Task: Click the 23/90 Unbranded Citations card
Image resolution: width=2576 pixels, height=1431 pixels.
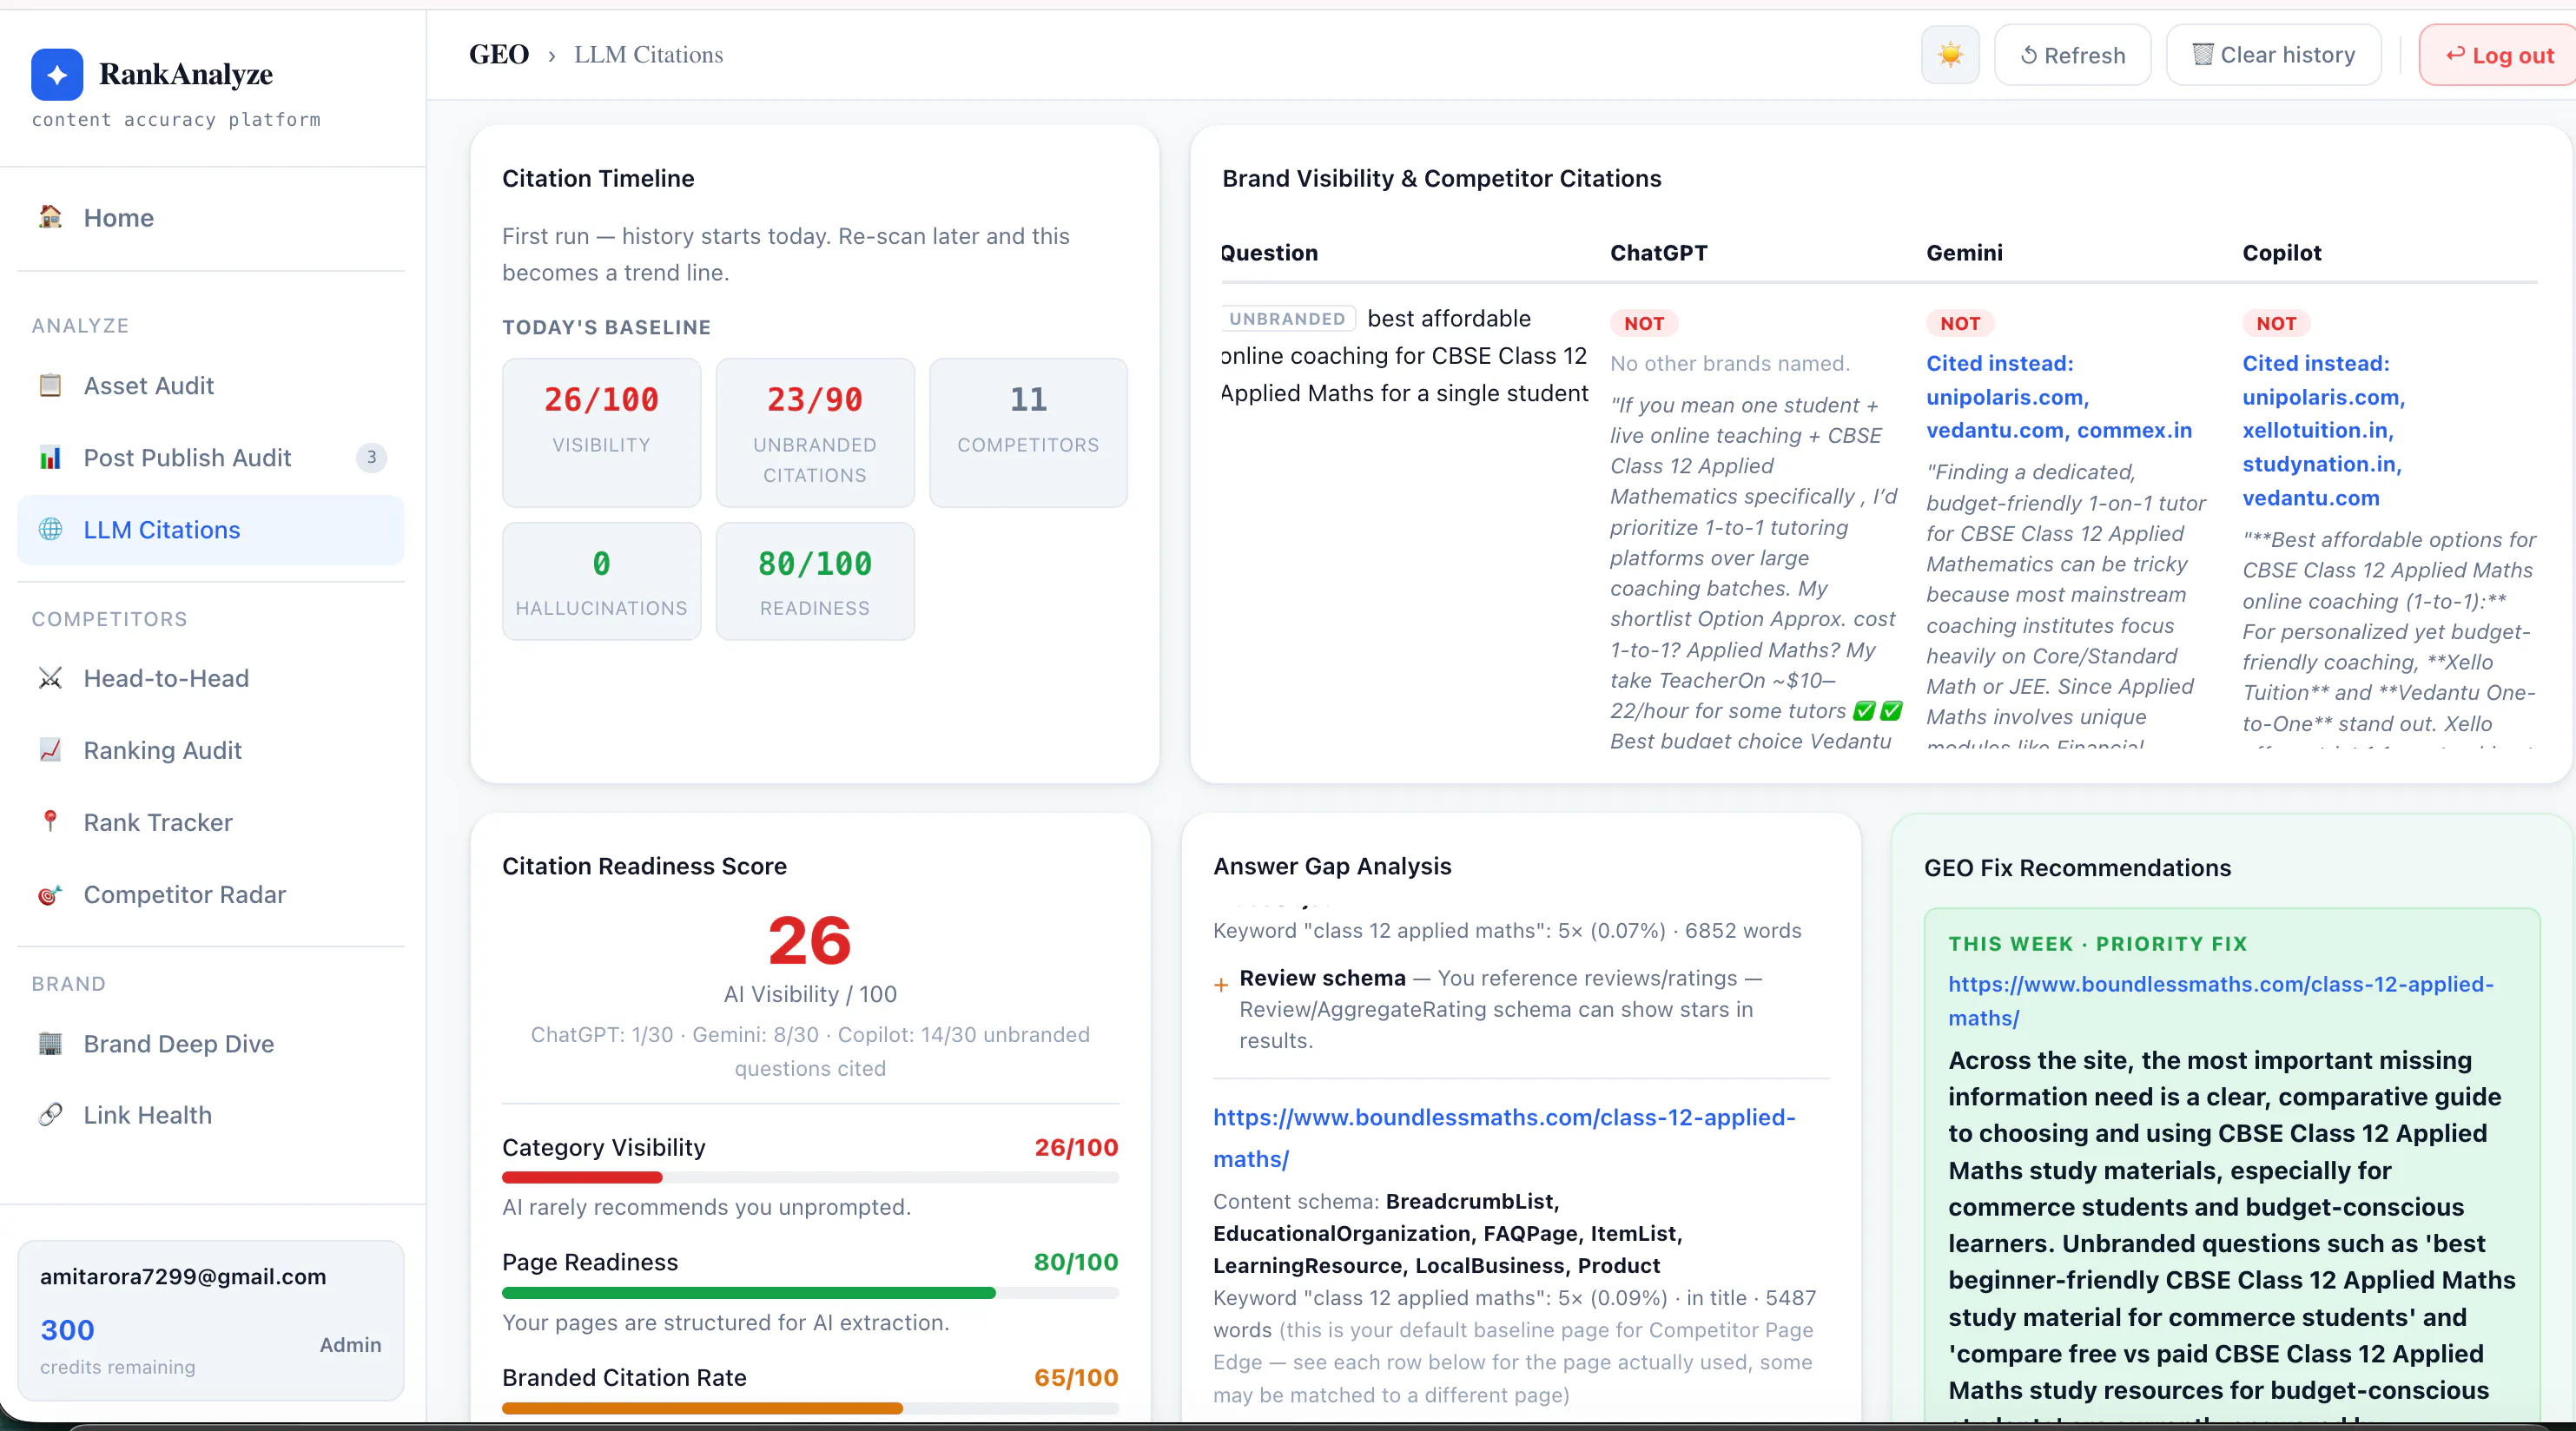Action: pyautogui.click(x=815, y=432)
